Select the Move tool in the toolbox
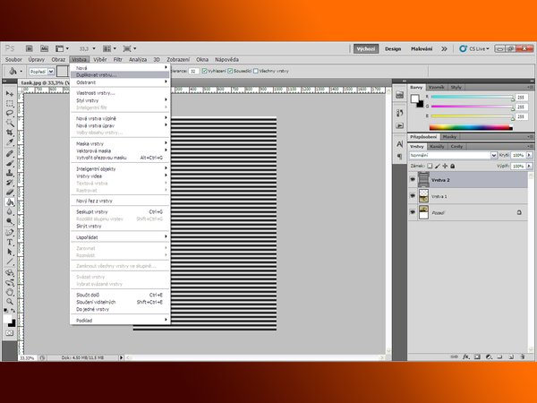This screenshot has width=537, height=403. (x=10, y=93)
